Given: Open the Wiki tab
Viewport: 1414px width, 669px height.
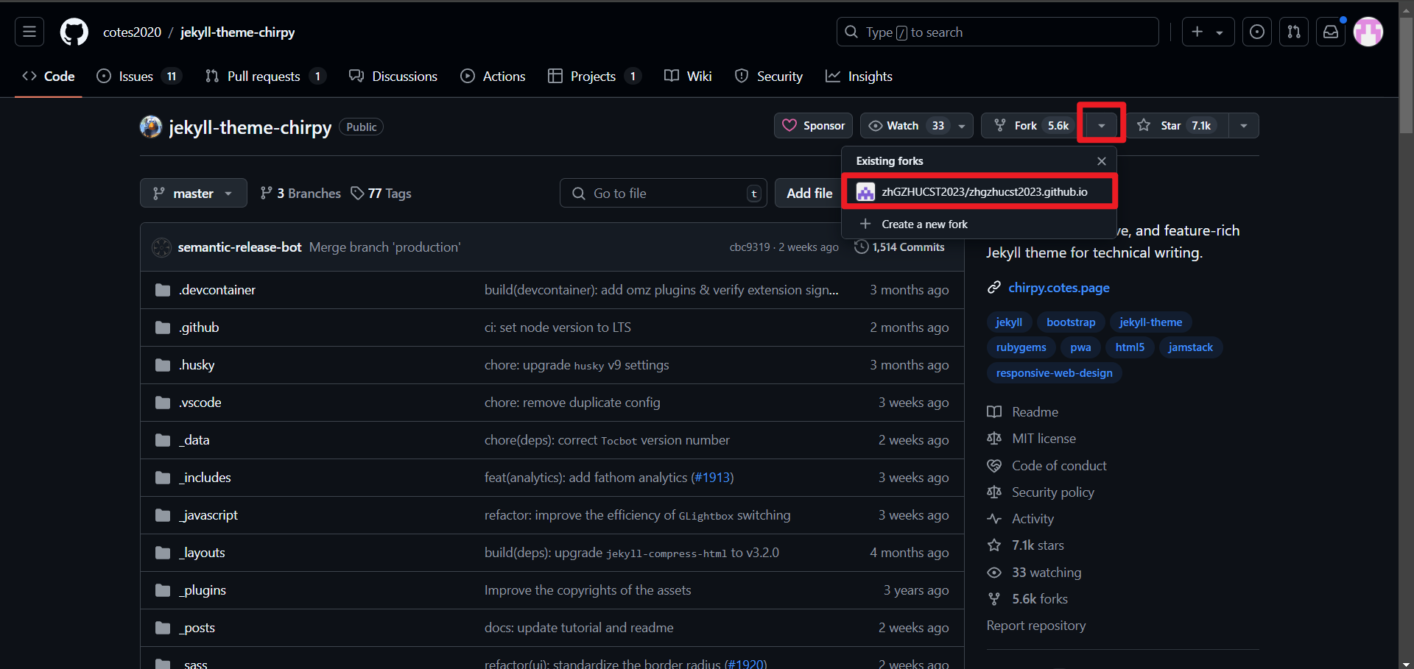Looking at the screenshot, I should (688, 77).
